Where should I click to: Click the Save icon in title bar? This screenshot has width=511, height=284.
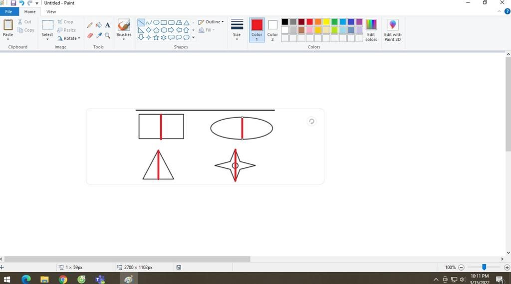coord(13,3)
